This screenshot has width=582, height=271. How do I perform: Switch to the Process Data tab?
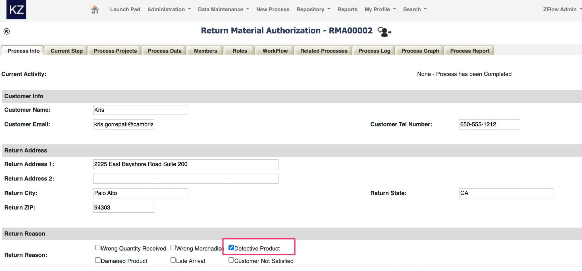tap(164, 51)
